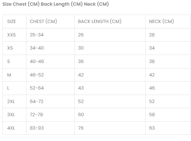Click the 40-46 chest measurement

tap(37, 62)
